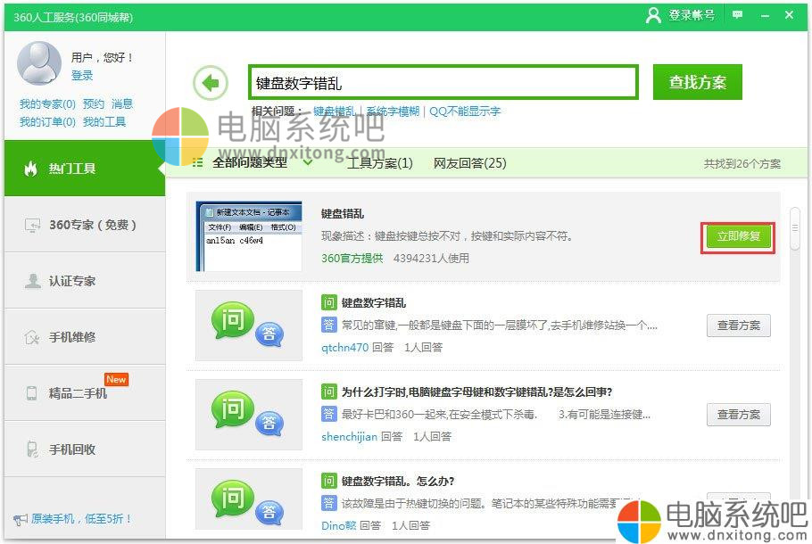The image size is (812, 544).
Task: Click the 键盘错乱 tool title
Action: [x=343, y=214]
